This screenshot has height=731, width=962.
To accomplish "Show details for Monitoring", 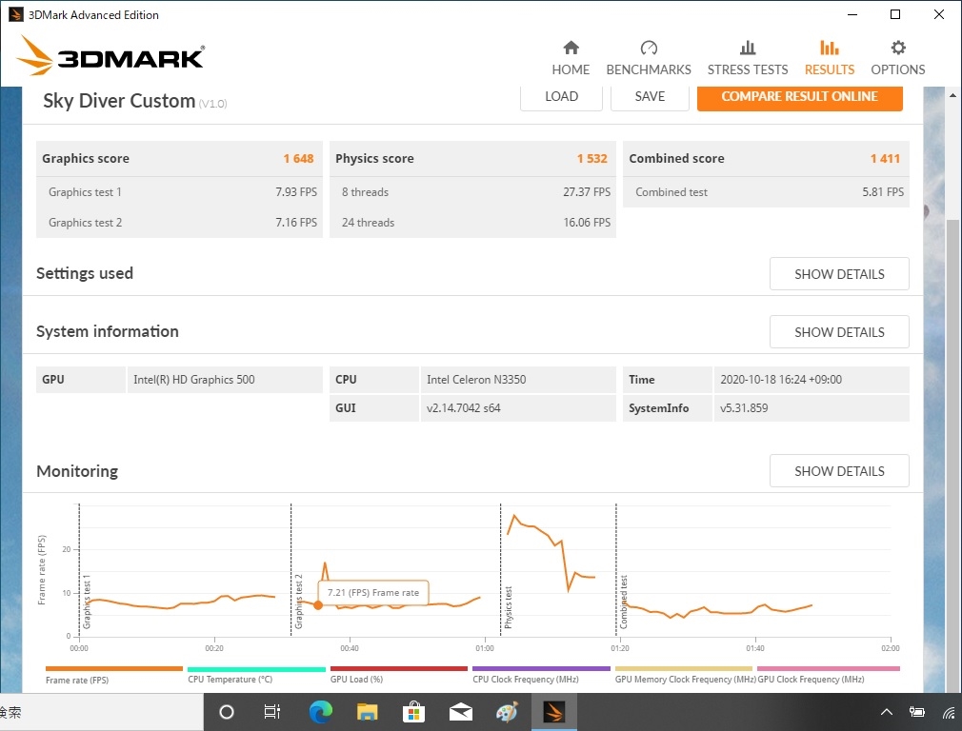I will (x=839, y=471).
